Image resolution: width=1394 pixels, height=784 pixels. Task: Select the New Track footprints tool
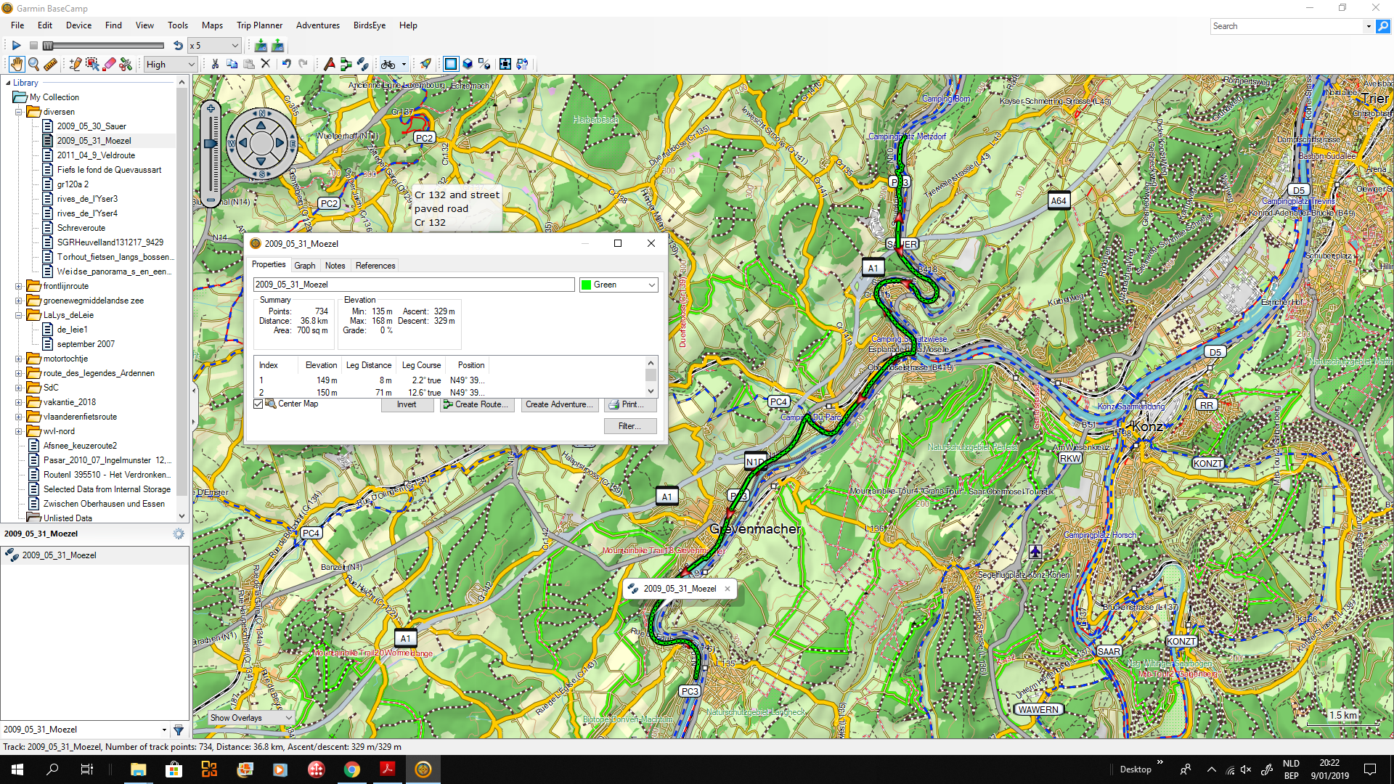tap(362, 64)
